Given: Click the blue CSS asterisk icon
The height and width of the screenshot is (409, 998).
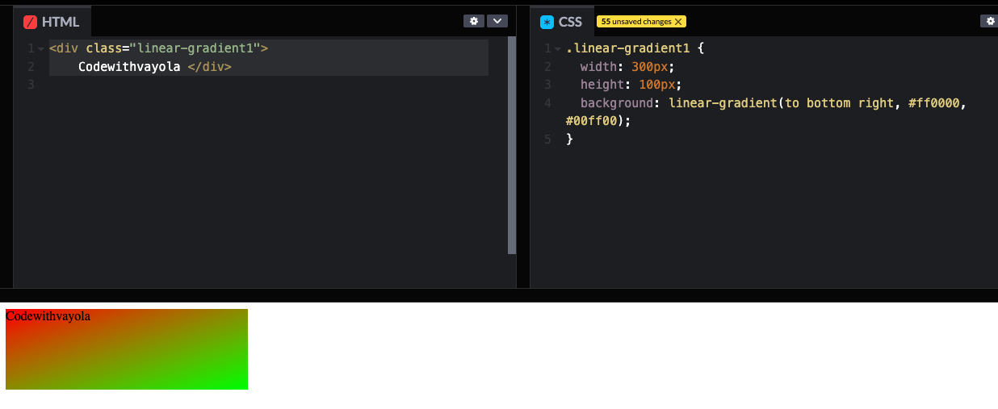Looking at the screenshot, I should [x=547, y=22].
